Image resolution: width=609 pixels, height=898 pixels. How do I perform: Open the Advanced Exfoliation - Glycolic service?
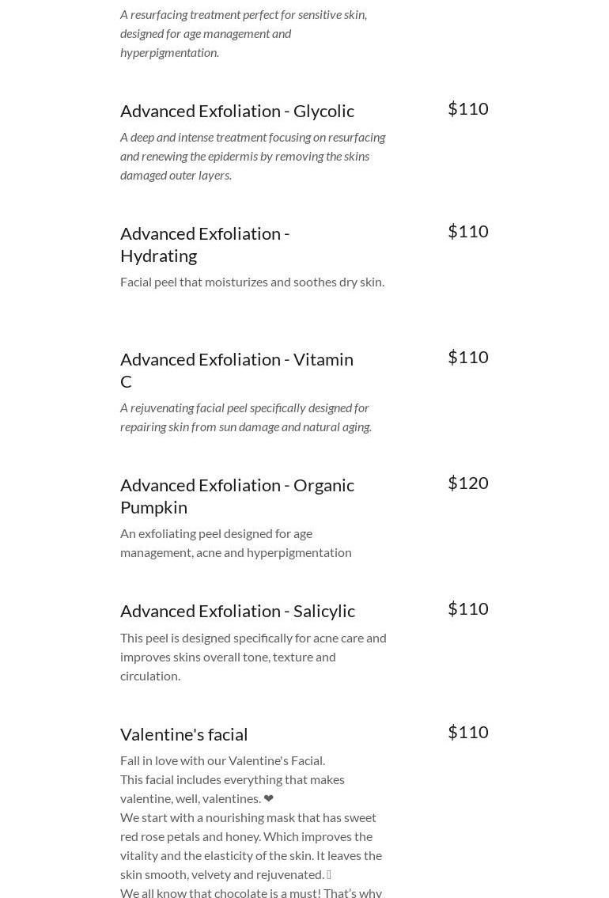pyautogui.click(x=236, y=111)
